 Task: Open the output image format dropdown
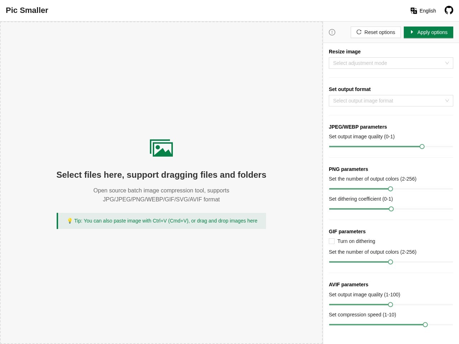tap(391, 101)
